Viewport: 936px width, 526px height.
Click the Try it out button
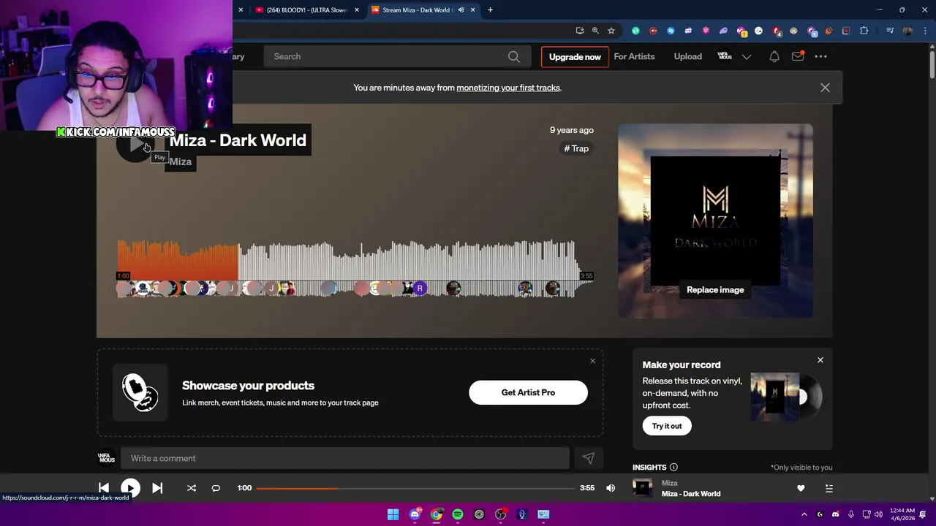[x=666, y=426]
